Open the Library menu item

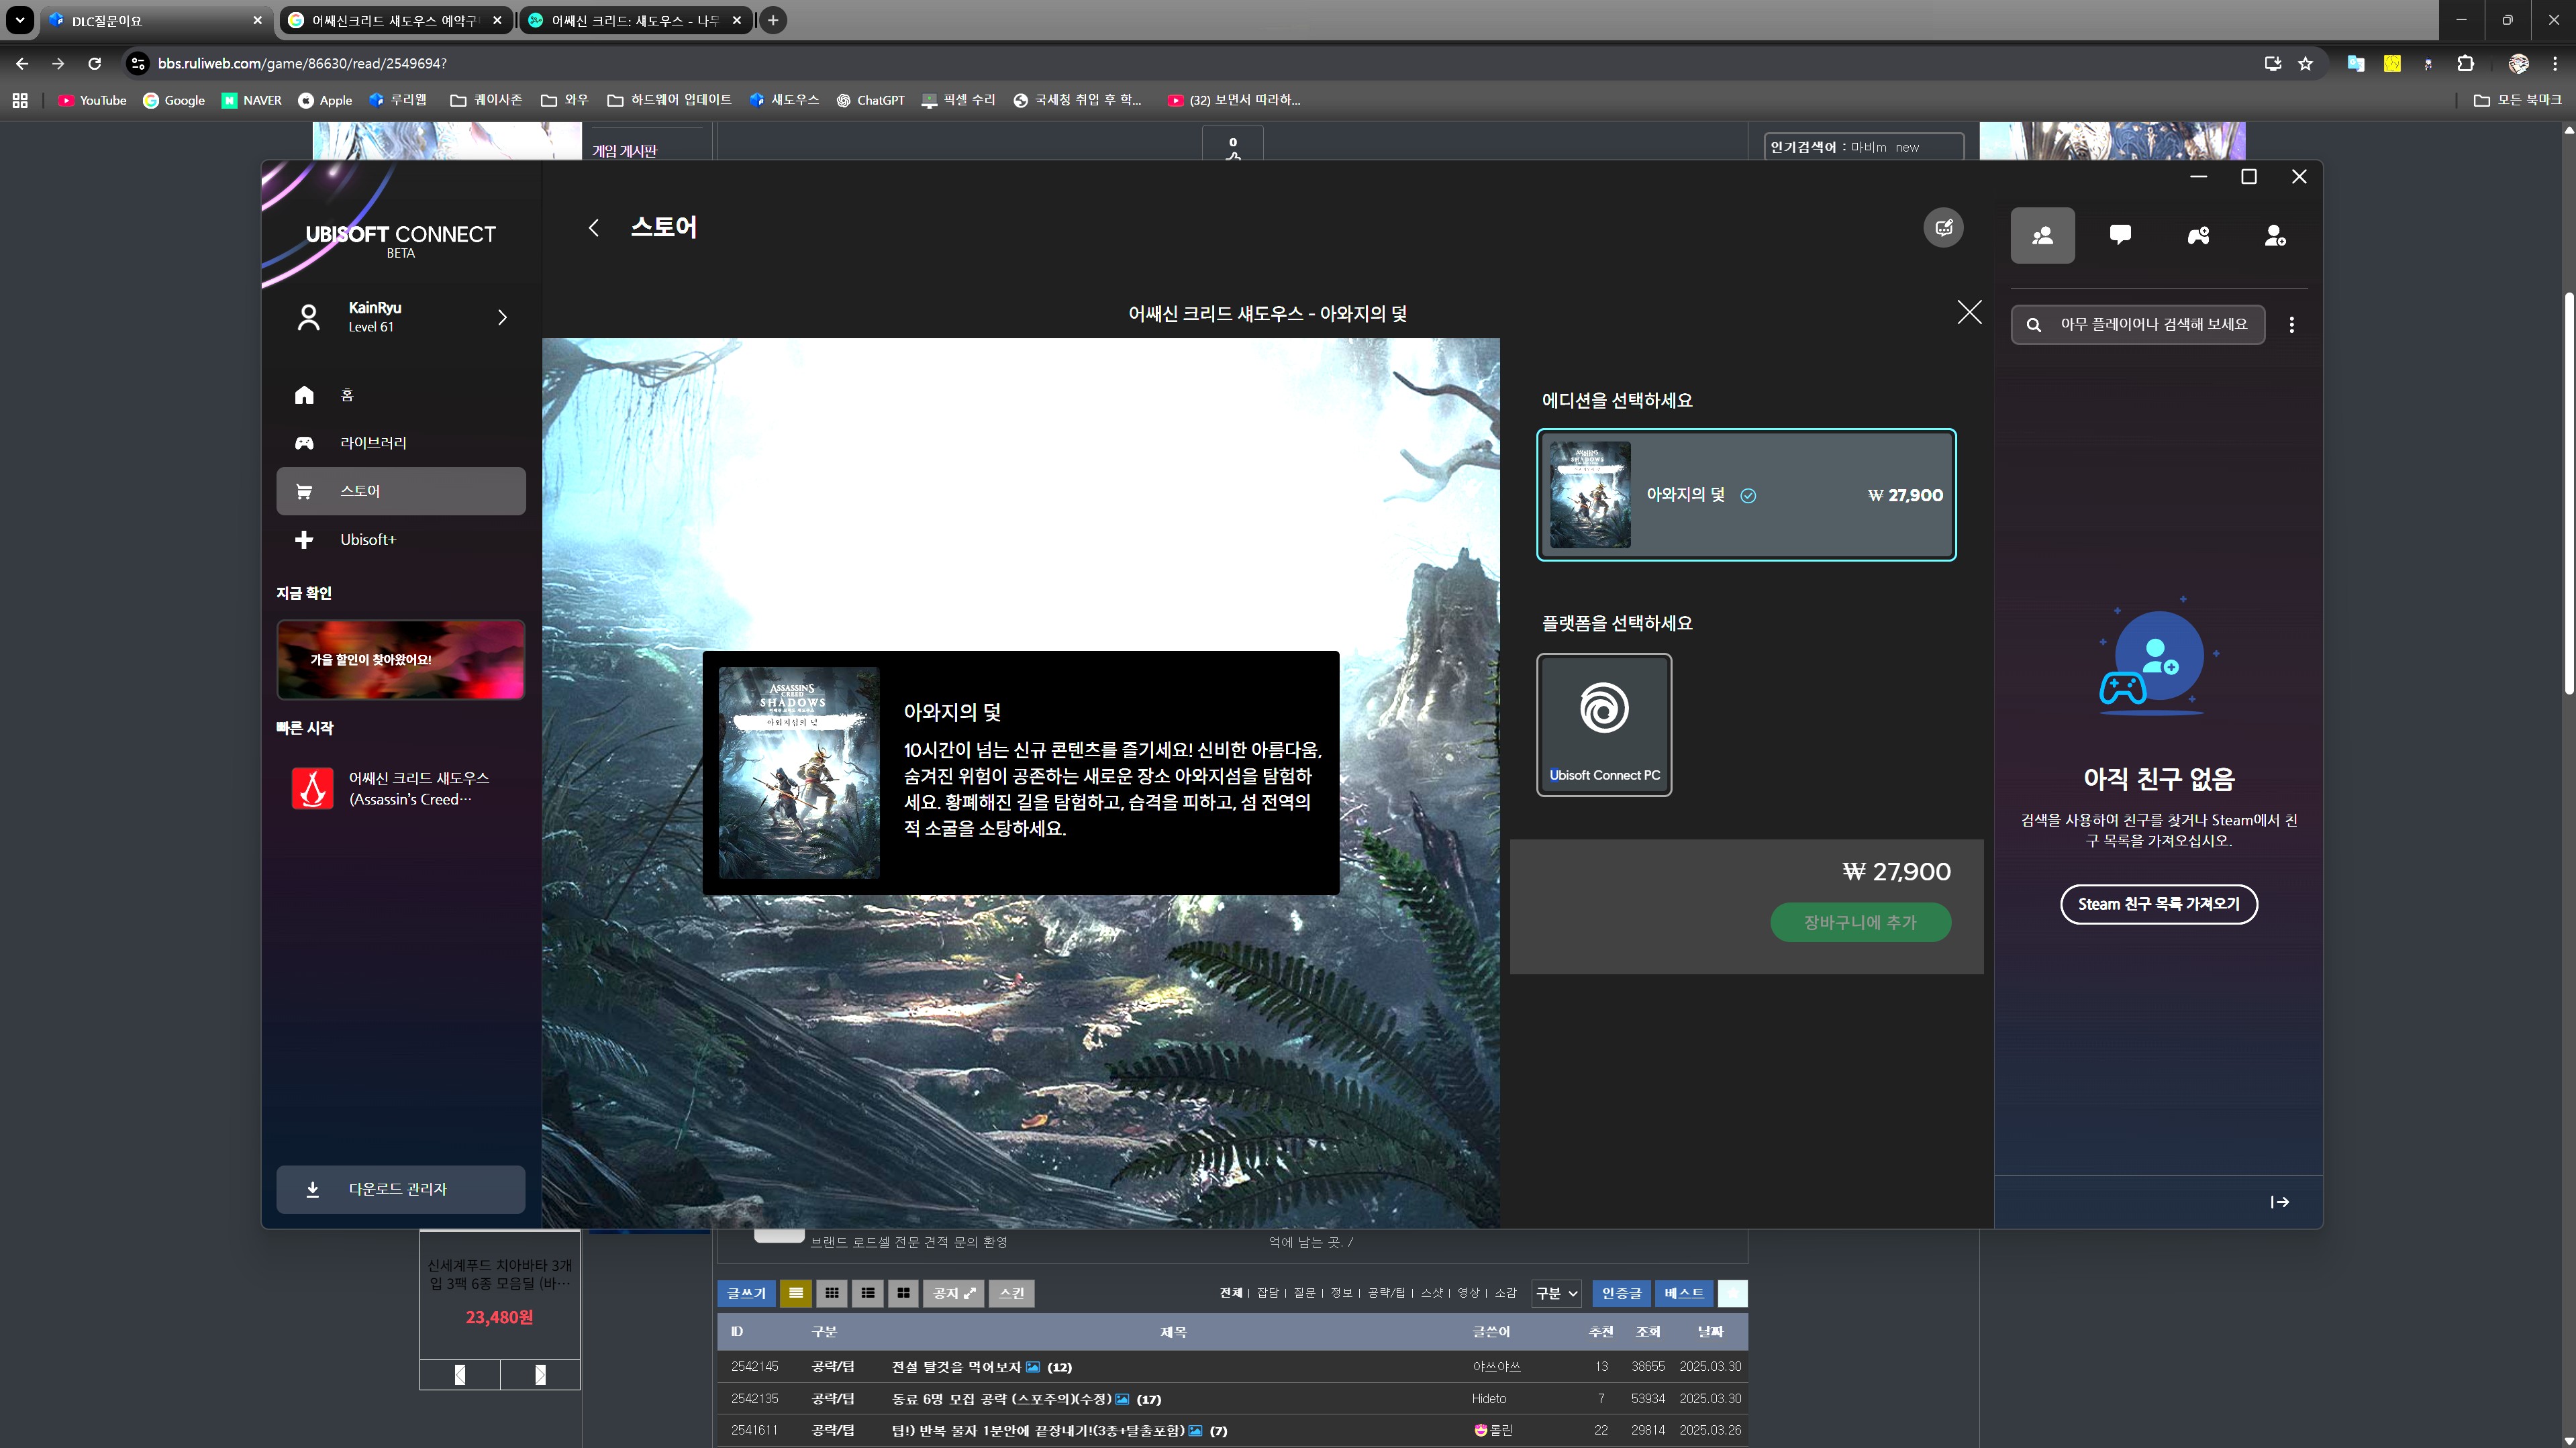(373, 443)
